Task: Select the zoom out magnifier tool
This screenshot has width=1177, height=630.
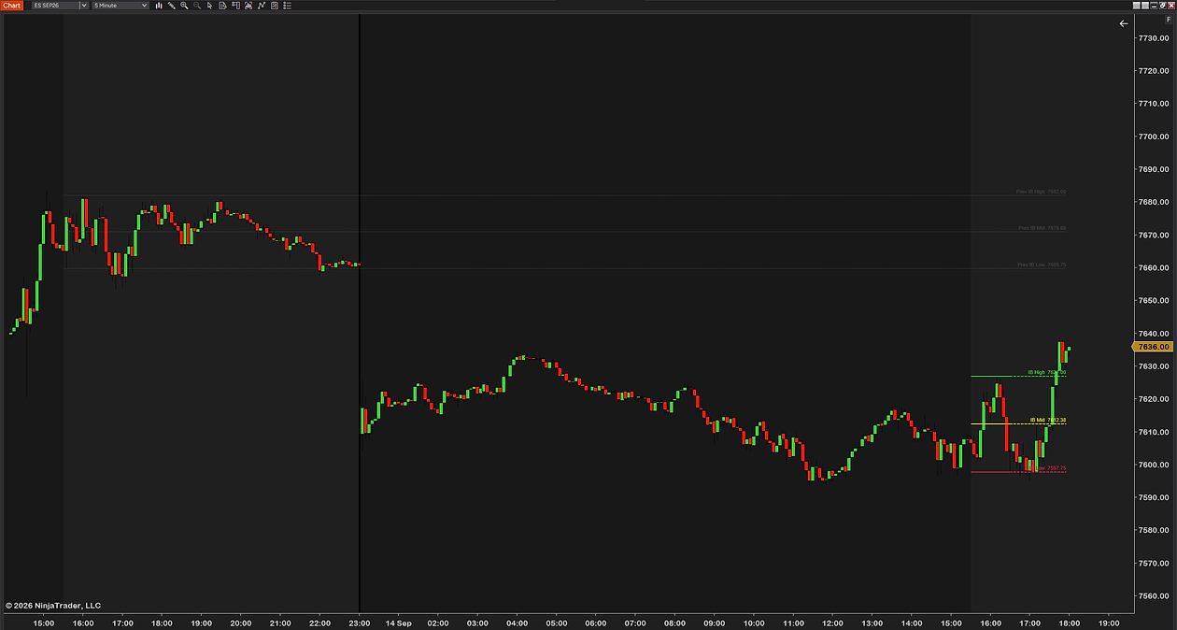Action: (x=196, y=6)
